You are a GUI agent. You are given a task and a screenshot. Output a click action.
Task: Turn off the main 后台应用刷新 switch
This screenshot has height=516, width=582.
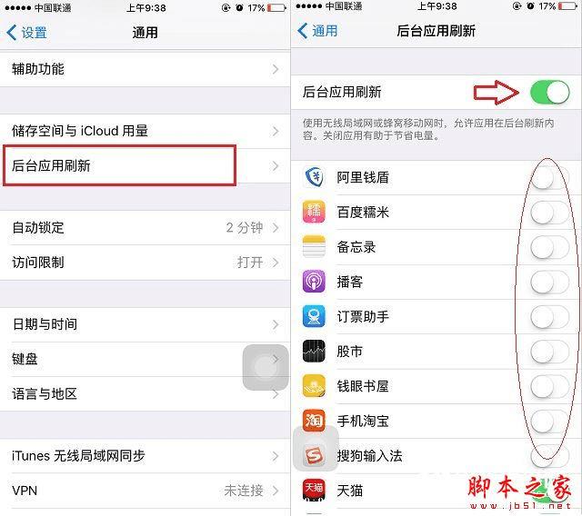(x=549, y=93)
